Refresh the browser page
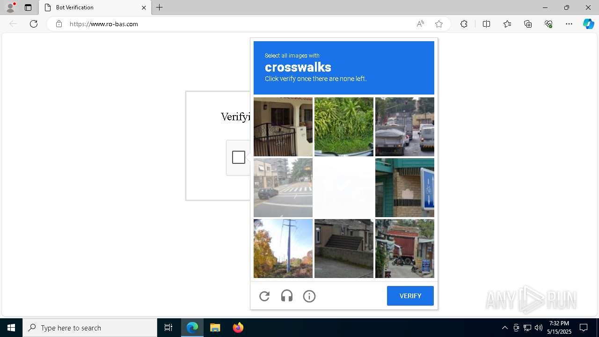 click(x=34, y=24)
